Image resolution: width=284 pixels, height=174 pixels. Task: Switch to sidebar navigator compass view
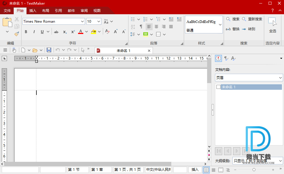click(x=218, y=58)
